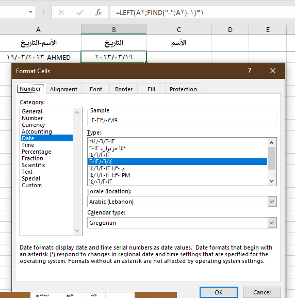Select column B header
The image size is (295, 298).
tap(113, 30)
